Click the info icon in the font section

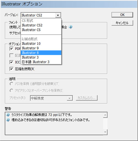[70, 27]
